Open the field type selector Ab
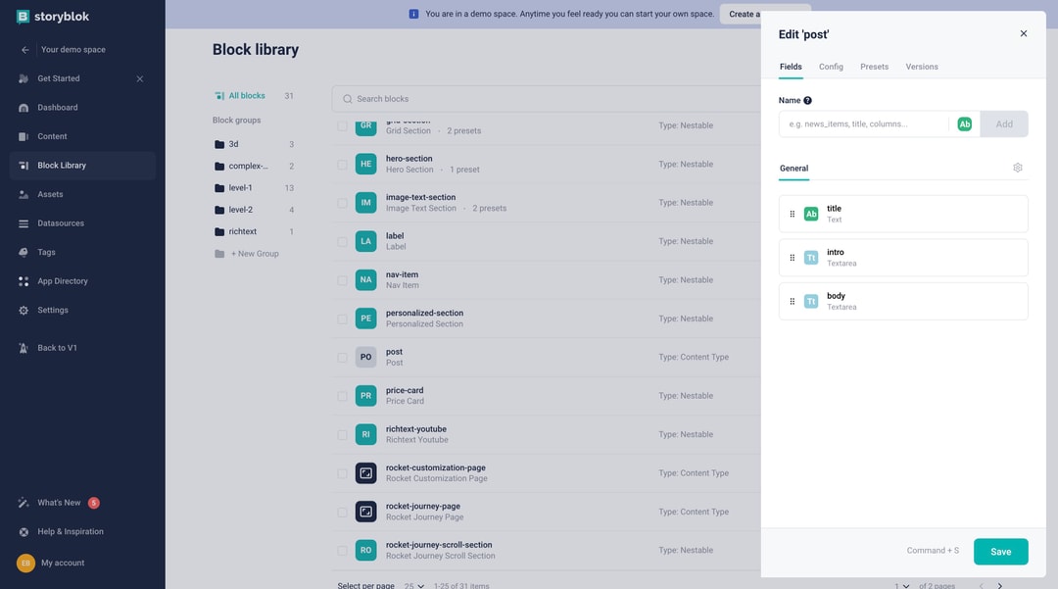The height and width of the screenshot is (589, 1058). 965,124
